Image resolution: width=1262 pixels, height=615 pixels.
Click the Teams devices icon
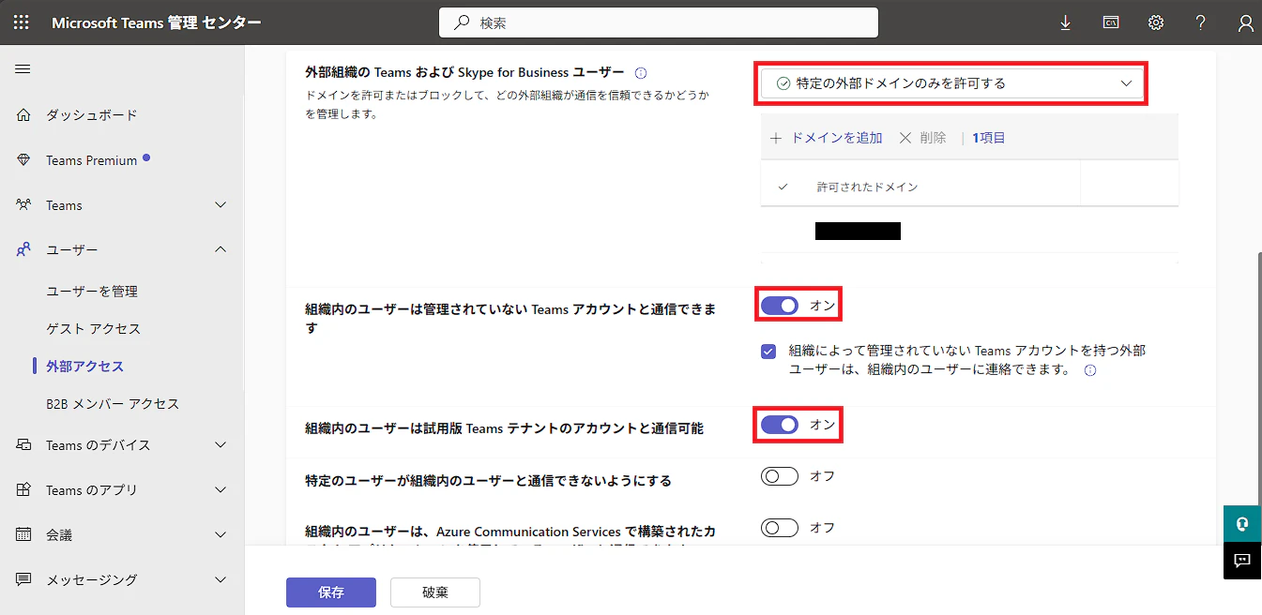click(x=24, y=445)
